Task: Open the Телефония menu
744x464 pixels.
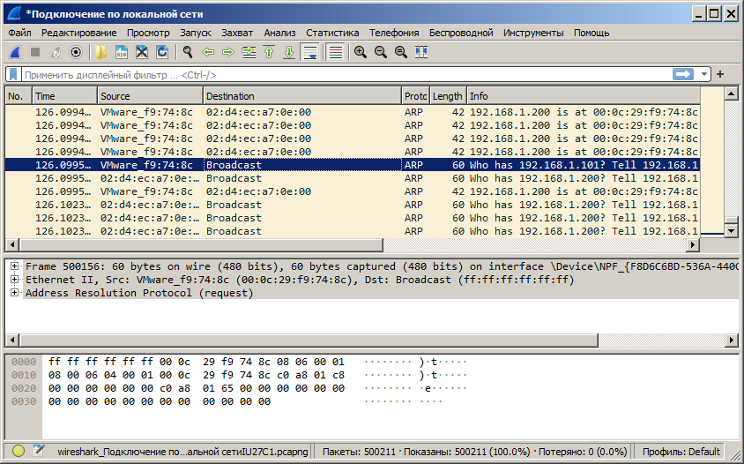Action: click(x=394, y=33)
